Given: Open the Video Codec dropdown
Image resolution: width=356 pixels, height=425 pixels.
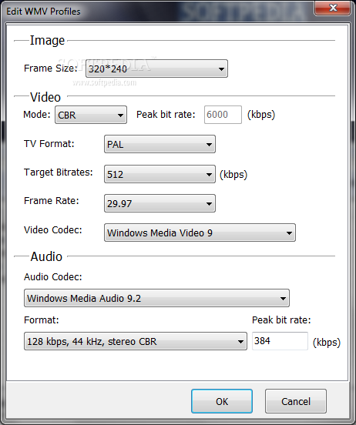Looking at the screenshot, I should (200, 233).
